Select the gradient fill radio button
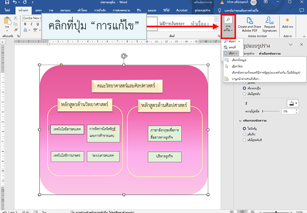 [x=245, y=93]
